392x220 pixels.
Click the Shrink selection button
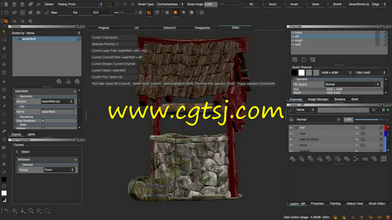click(337, 4)
